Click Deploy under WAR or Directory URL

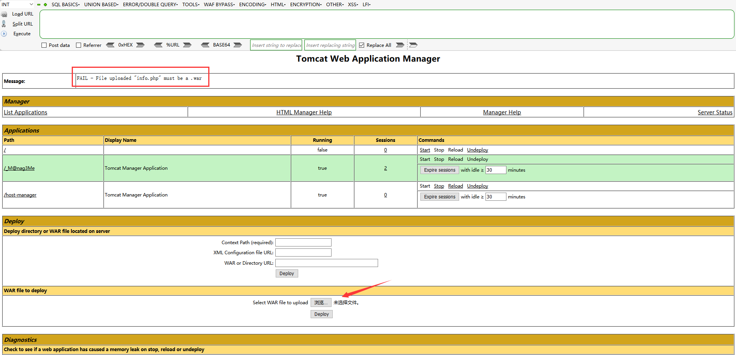tap(287, 274)
